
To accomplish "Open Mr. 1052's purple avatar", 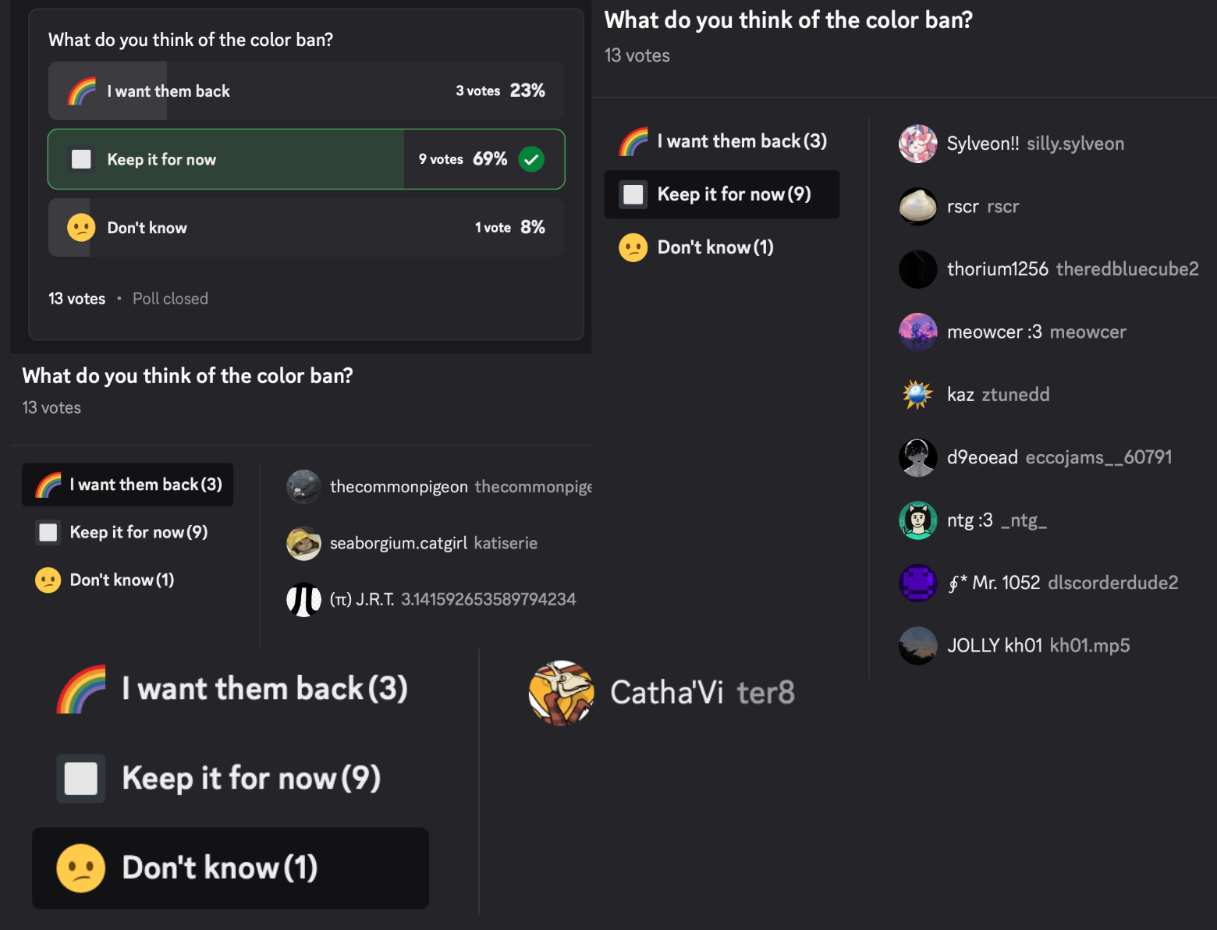I will 917,583.
